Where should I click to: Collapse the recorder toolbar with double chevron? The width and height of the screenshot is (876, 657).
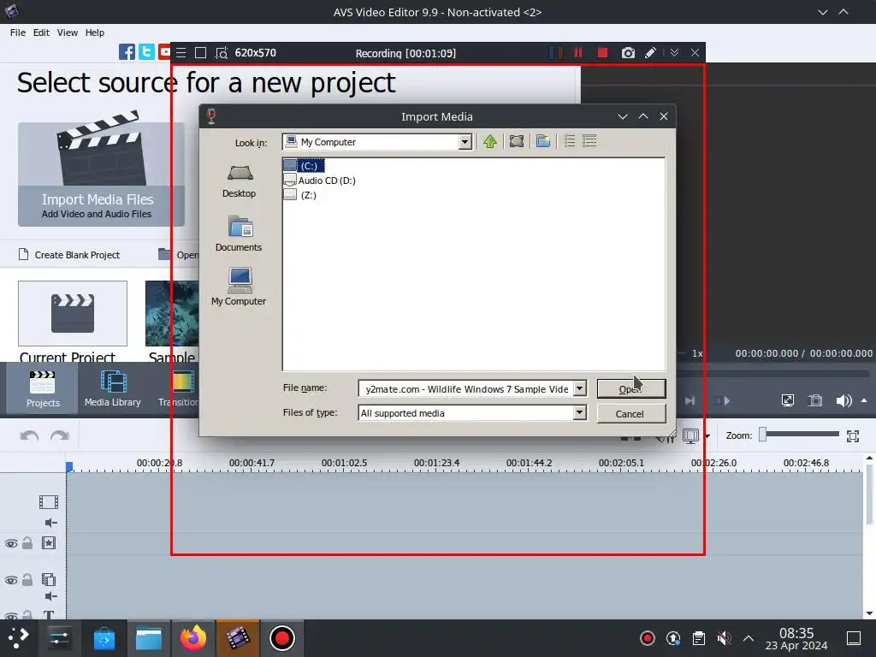[674, 53]
